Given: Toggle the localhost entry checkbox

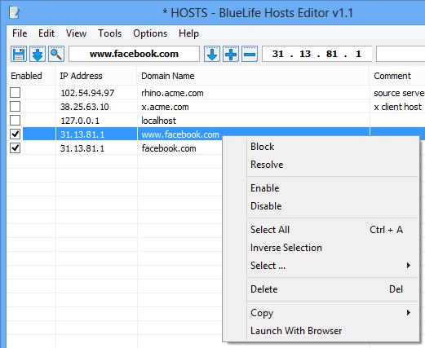Looking at the screenshot, I should tap(15, 120).
